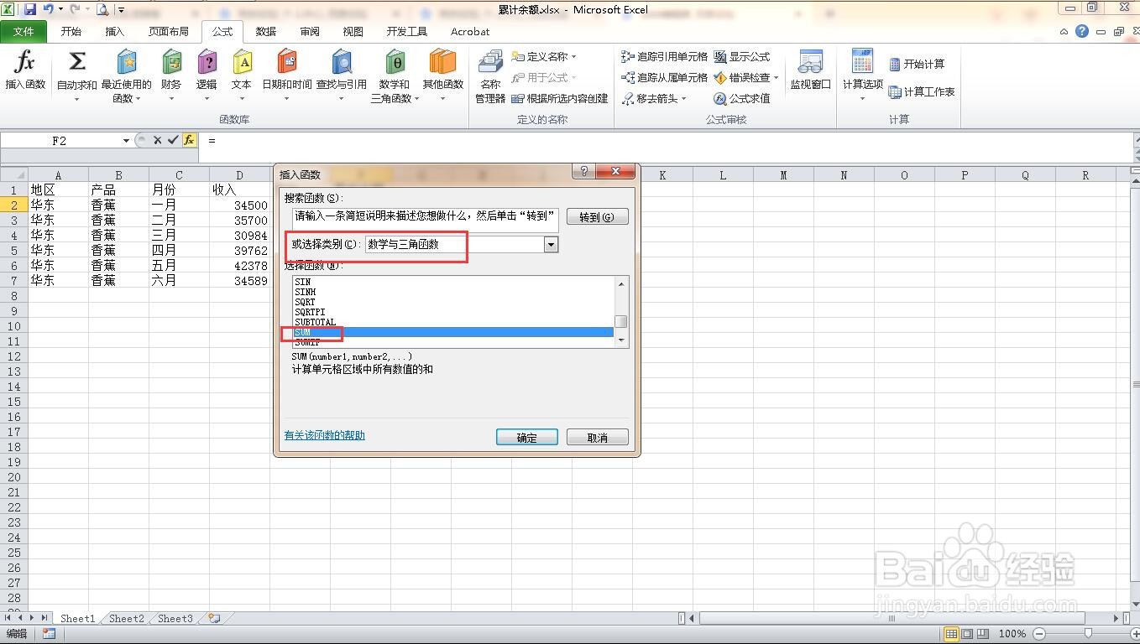Click the Go (转到) button
Viewport: 1140px width, 644px height.
pos(598,216)
